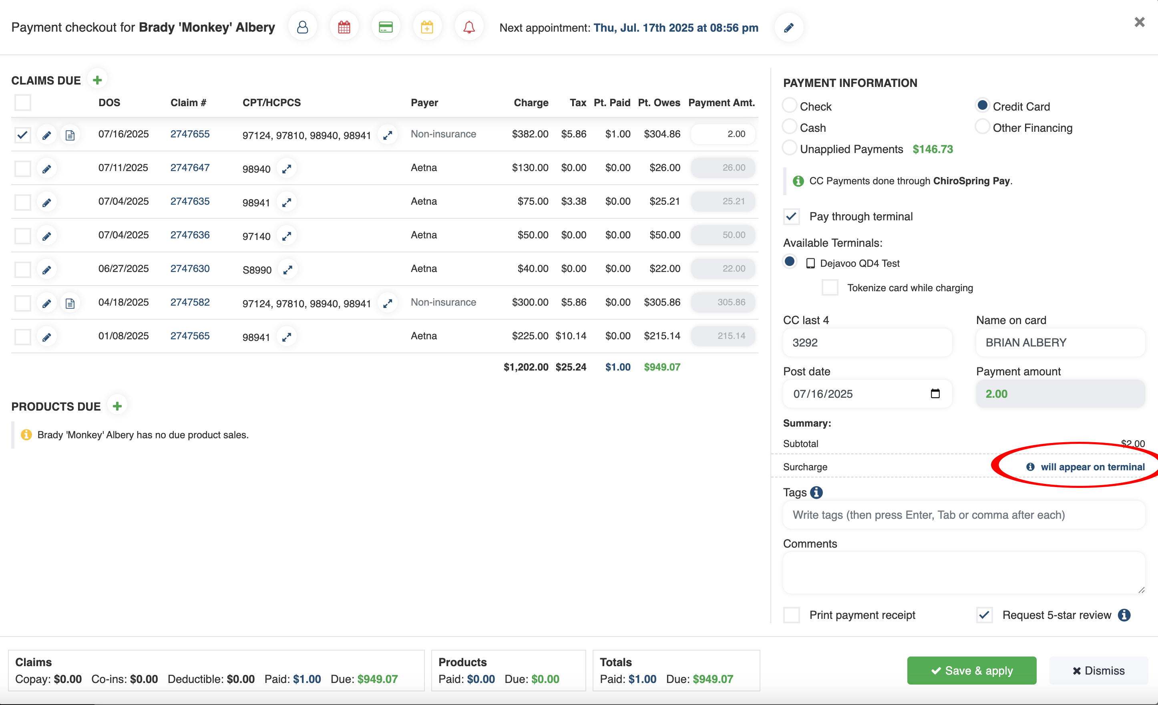The width and height of the screenshot is (1158, 705).
Task: Click into the Comments text area
Action: (x=963, y=572)
